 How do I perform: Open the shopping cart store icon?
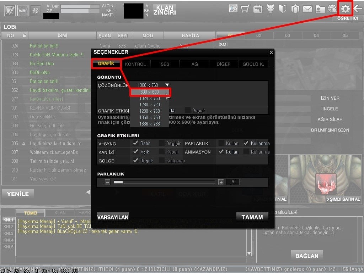click(x=245, y=9)
